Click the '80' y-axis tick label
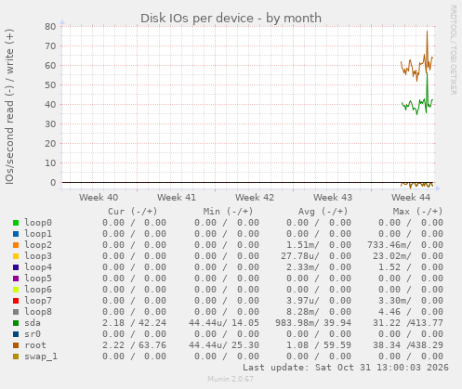The width and height of the screenshot is (462, 389). coord(50,27)
